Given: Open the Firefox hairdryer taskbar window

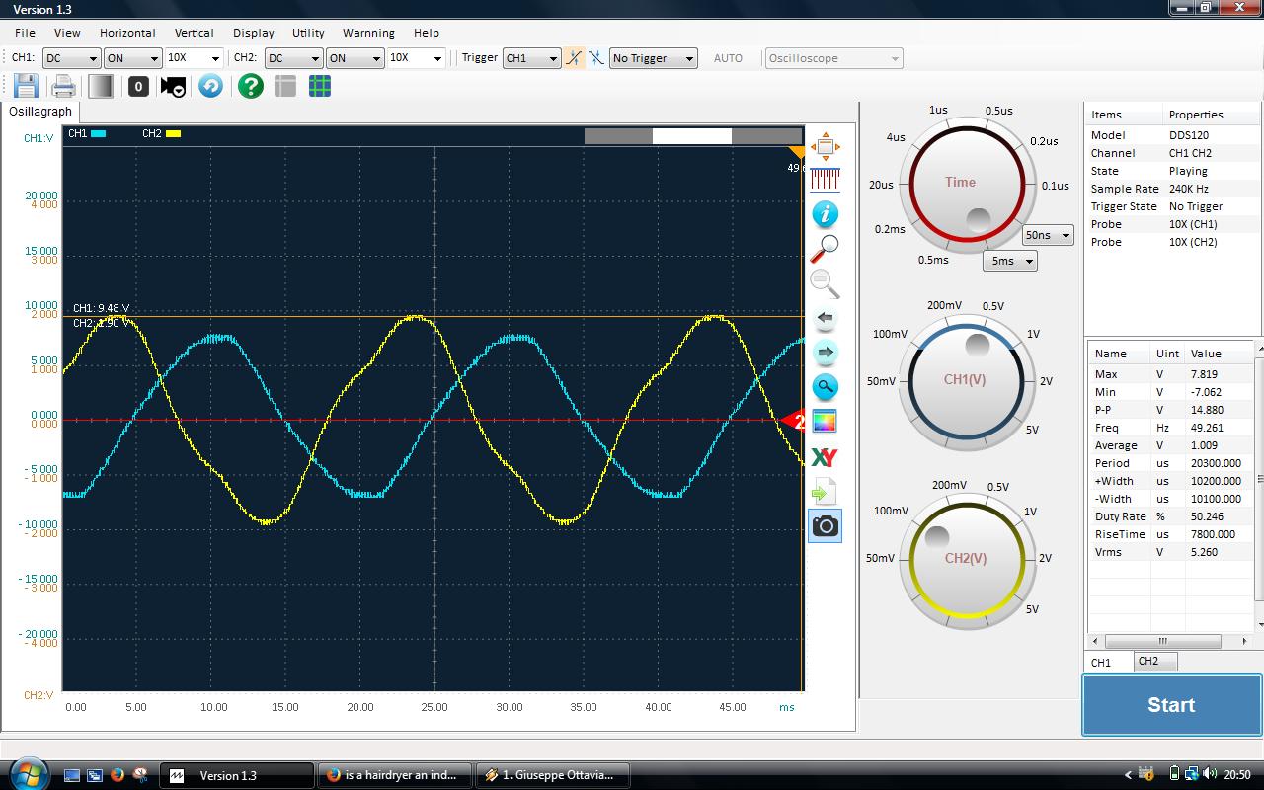Looking at the screenshot, I should click(x=395, y=775).
